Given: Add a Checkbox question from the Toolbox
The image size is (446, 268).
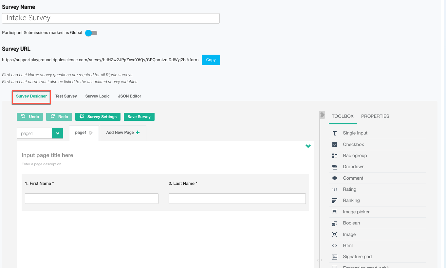Looking at the screenshot, I should click(x=353, y=144).
